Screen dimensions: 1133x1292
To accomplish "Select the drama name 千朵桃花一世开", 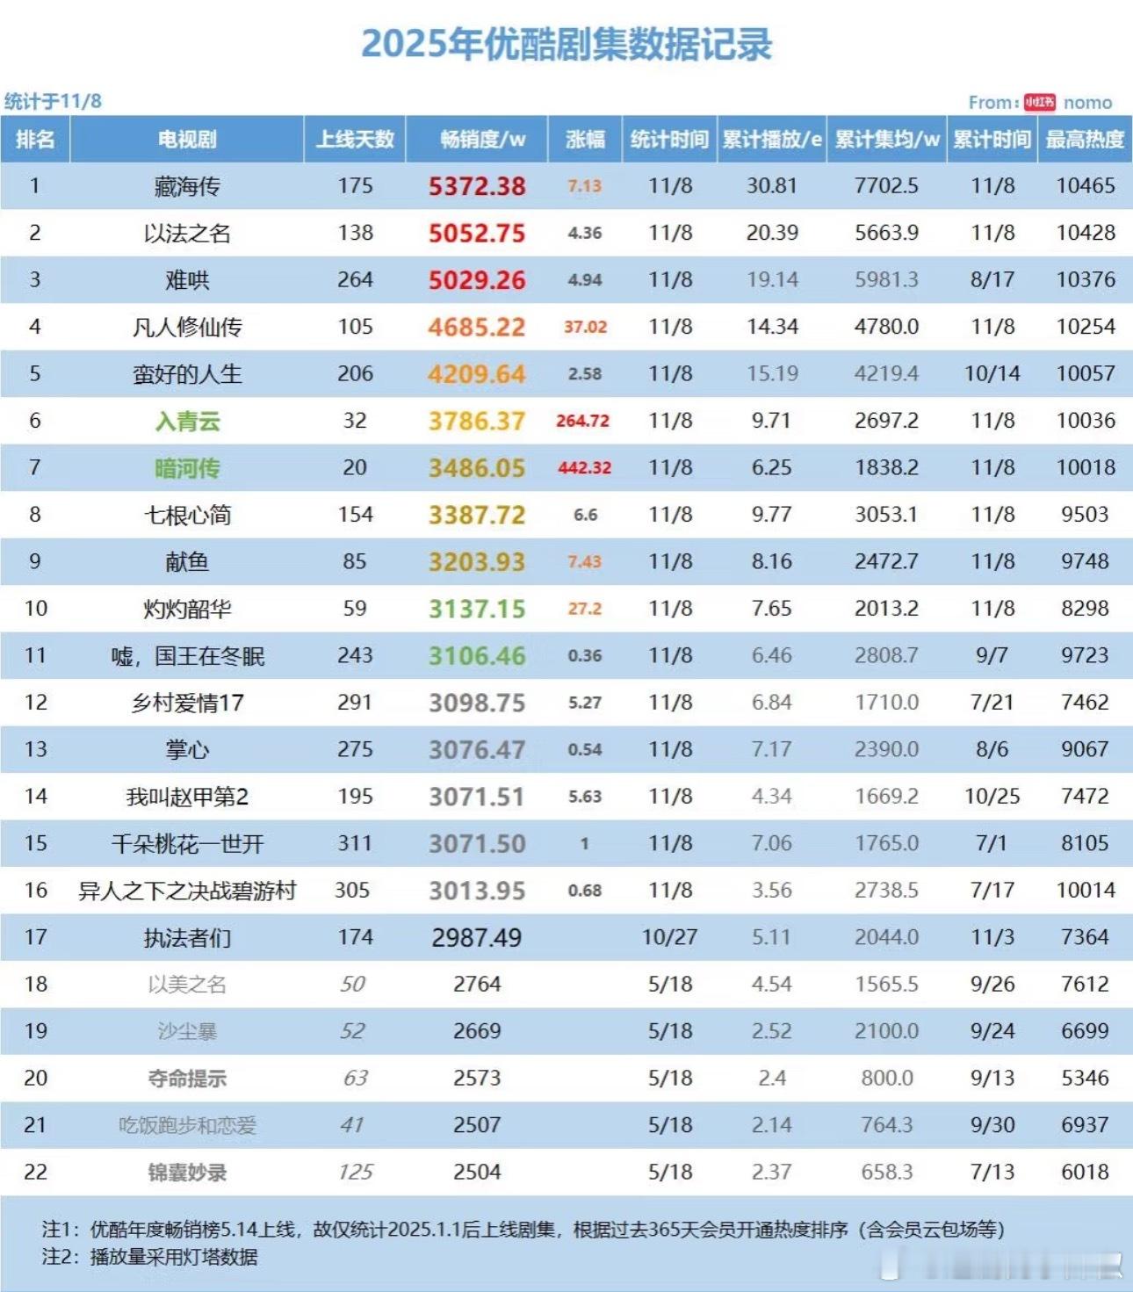I will tap(187, 844).
